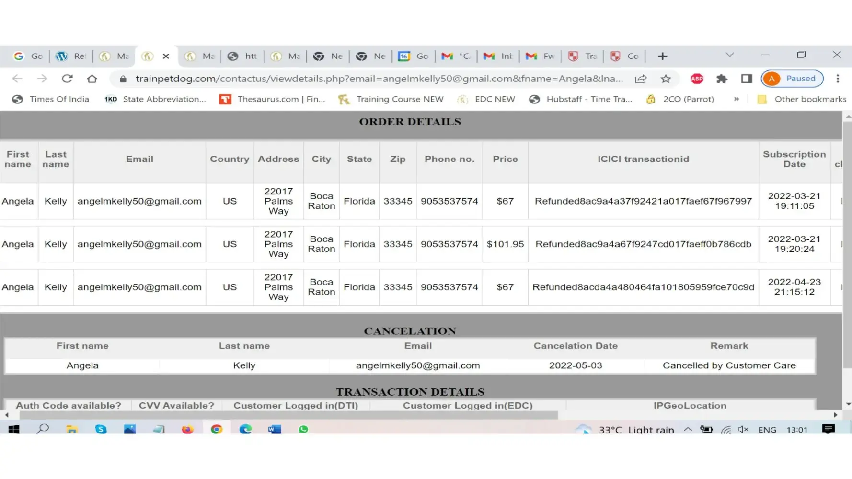The height and width of the screenshot is (479, 852).
Task: Click the URL address bar
Action: [379, 79]
